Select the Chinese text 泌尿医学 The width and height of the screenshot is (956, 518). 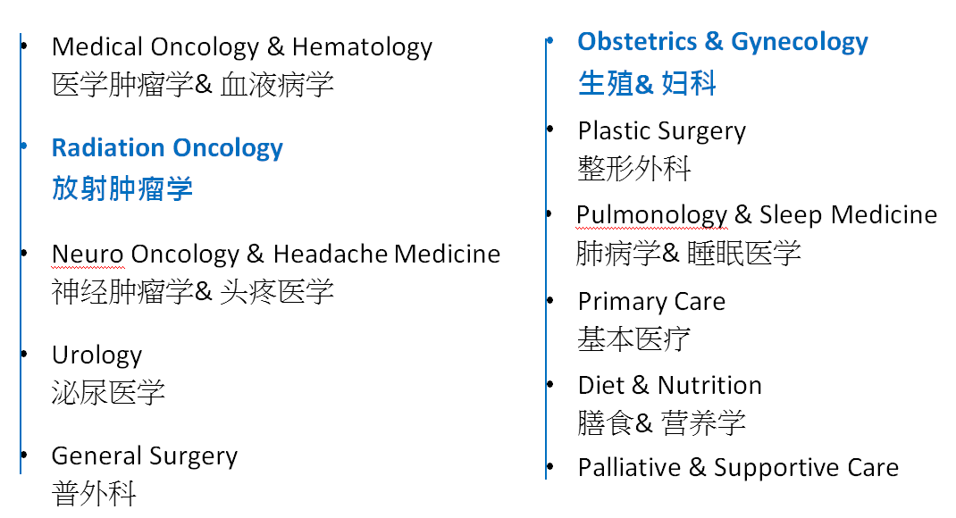[108, 392]
